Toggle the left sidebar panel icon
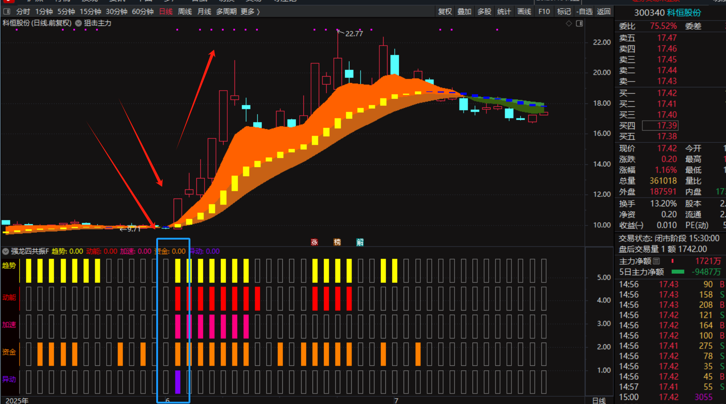 click(x=7, y=11)
